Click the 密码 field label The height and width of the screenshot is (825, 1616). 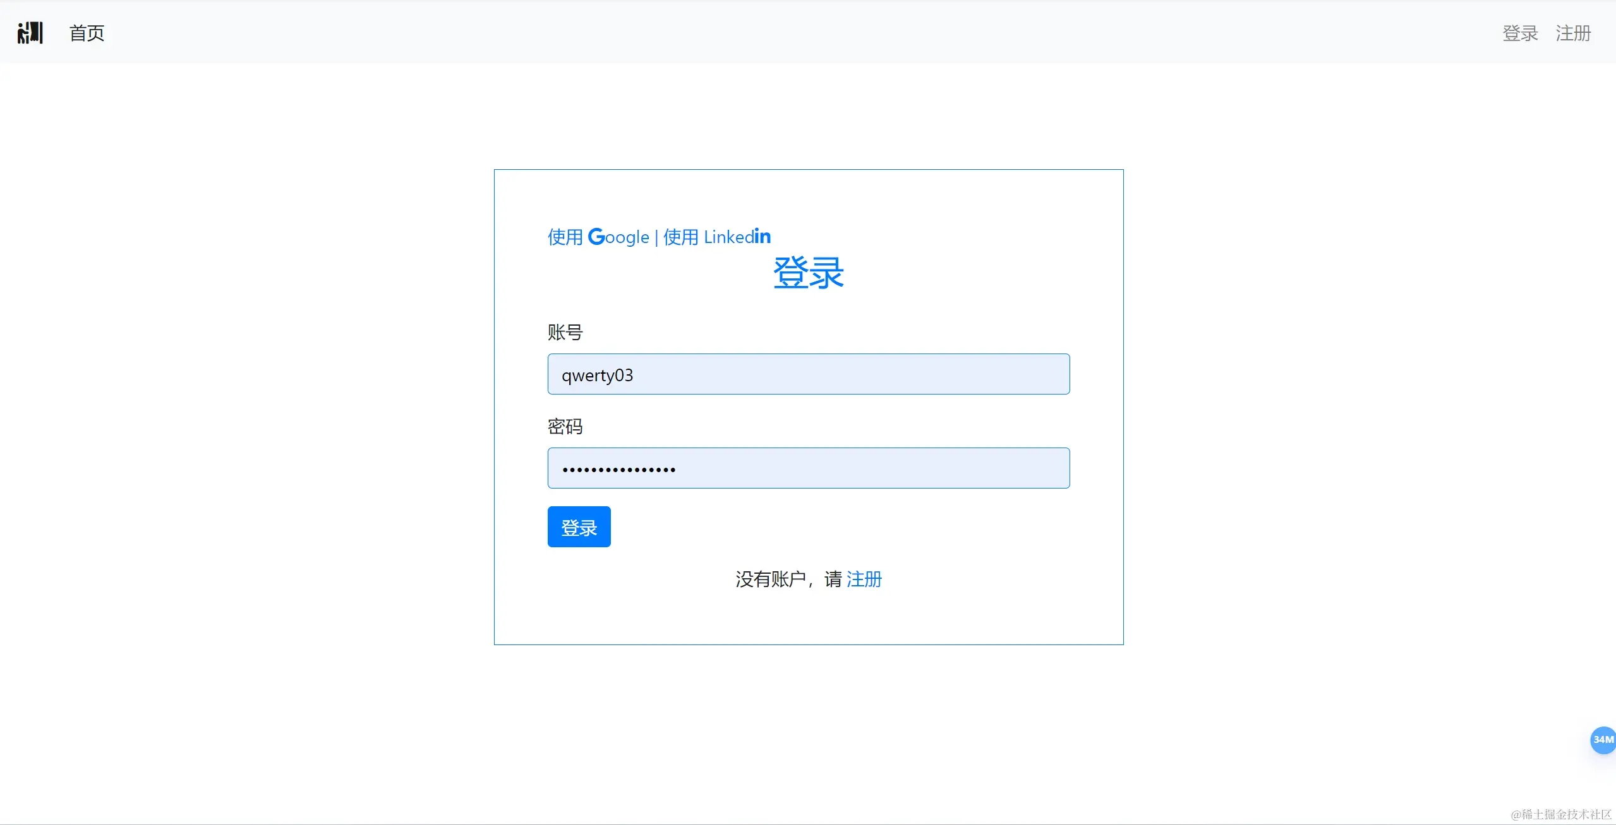(x=565, y=427)
